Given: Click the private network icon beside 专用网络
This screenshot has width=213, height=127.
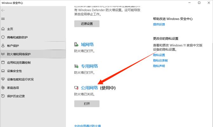Looking at the screenshot, I should 76,66.
